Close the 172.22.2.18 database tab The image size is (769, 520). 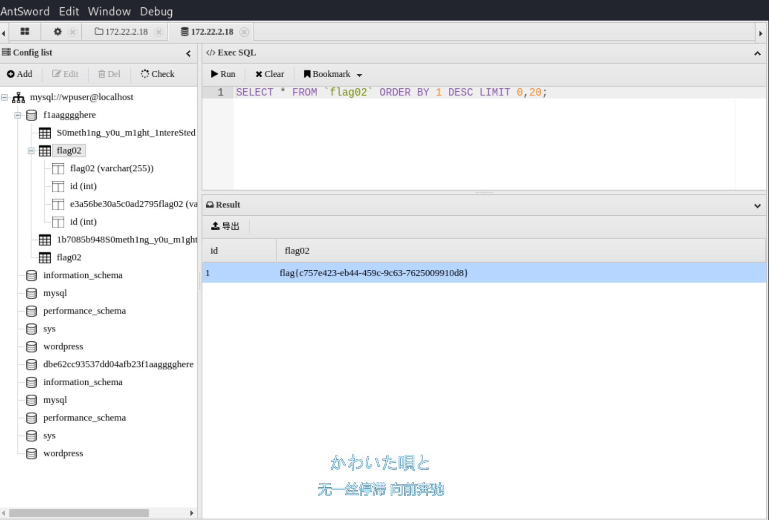tap(244, 32)
